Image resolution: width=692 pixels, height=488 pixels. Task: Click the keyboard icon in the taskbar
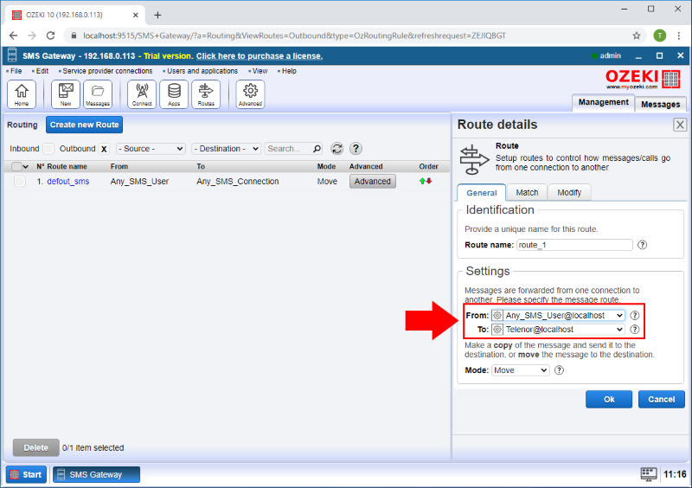[x=648, y=474]
